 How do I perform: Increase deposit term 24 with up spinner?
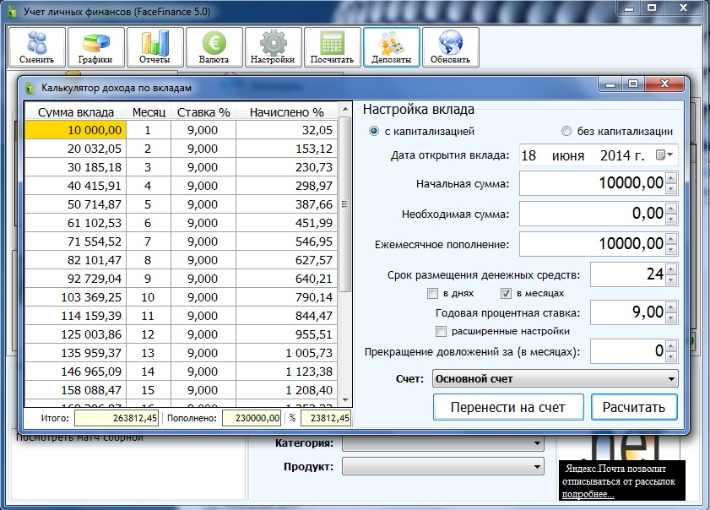click(x=671, y=269)
